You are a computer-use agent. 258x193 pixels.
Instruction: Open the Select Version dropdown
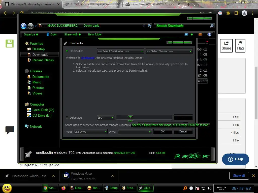169,51
